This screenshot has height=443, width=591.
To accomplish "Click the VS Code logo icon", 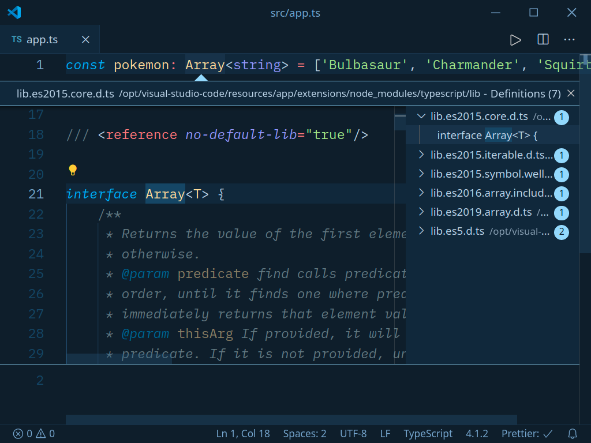I will (x=14, y=13).
